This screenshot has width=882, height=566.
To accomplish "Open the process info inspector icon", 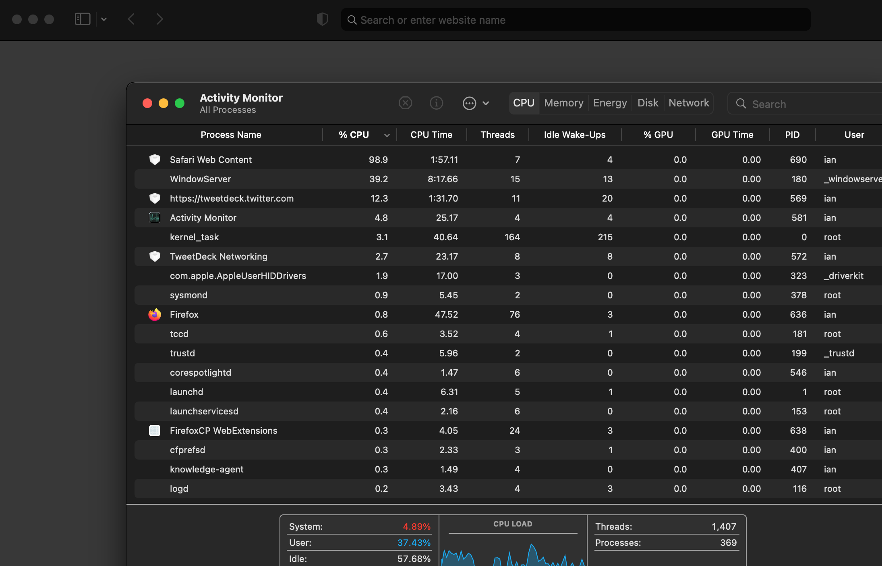I will point(436,103).
